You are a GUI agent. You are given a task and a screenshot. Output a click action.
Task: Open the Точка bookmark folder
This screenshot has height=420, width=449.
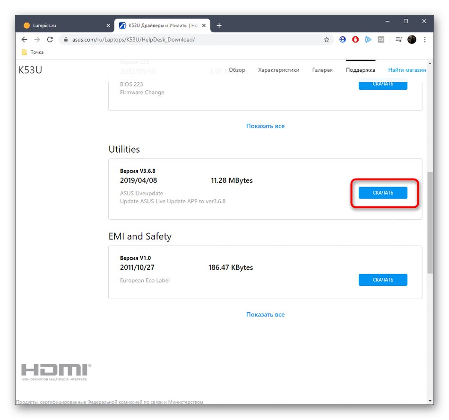(x=33, y=52)
